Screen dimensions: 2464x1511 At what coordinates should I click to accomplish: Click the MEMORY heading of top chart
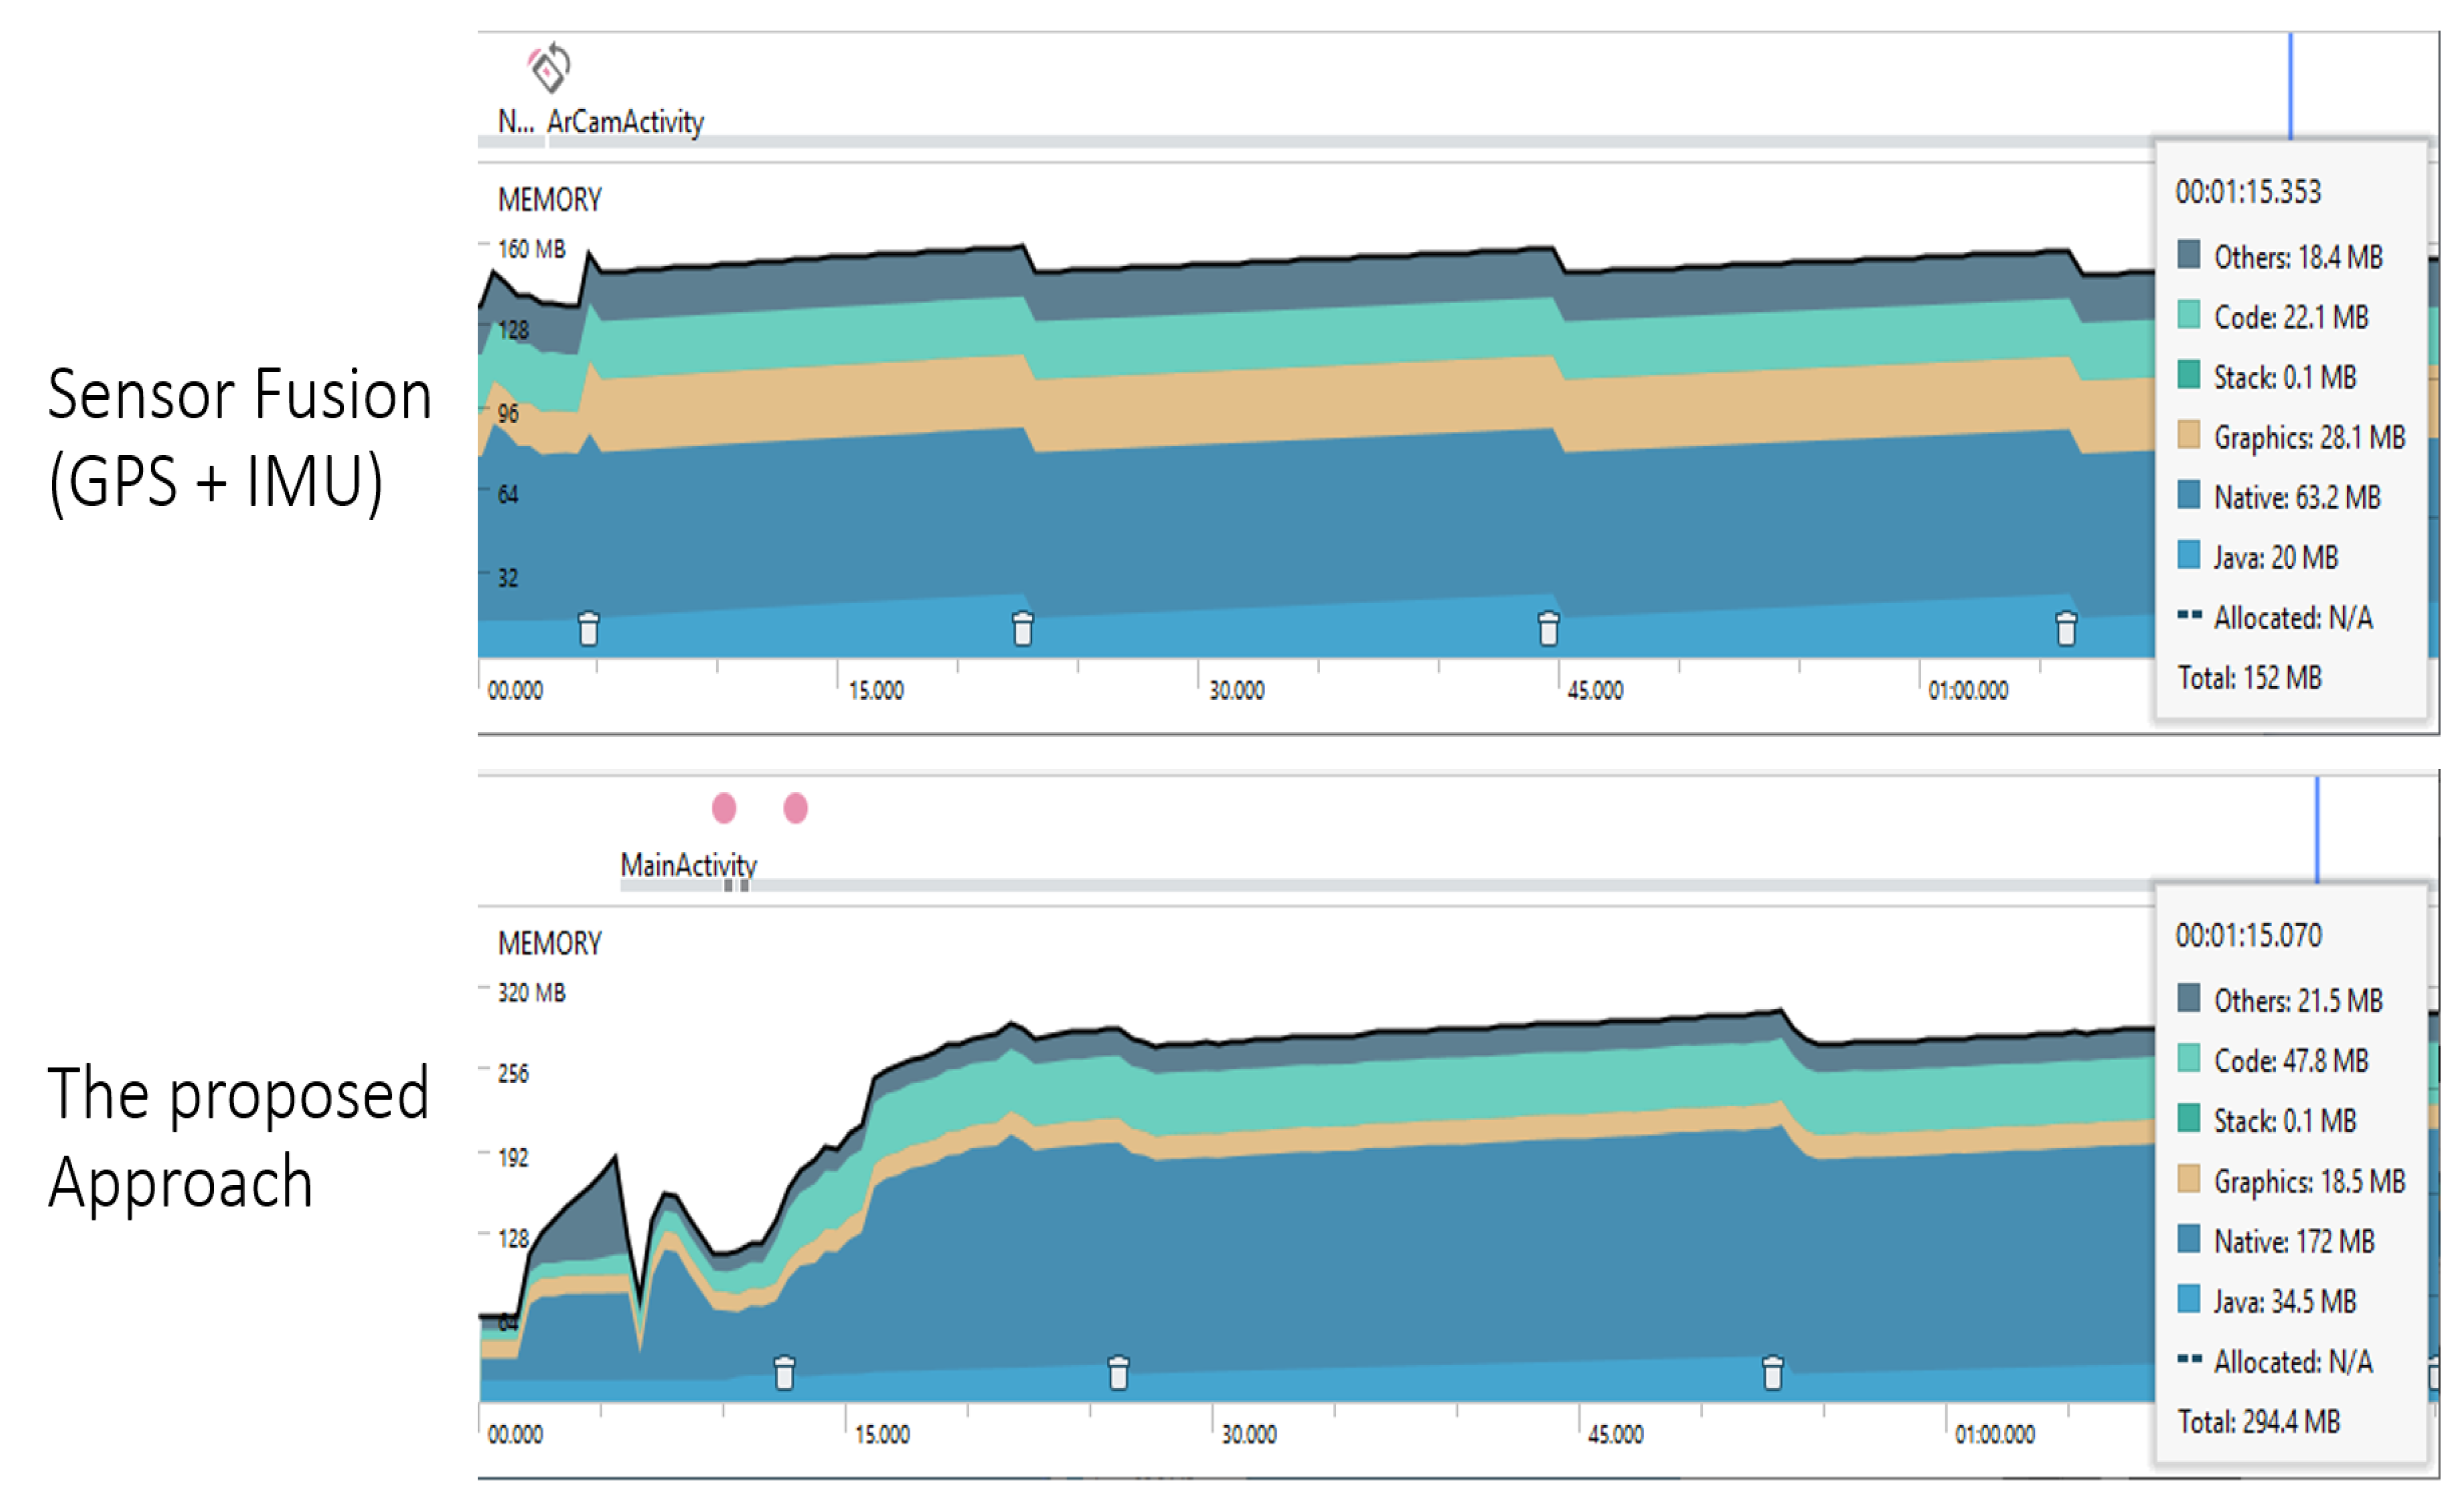pos(550,200)
